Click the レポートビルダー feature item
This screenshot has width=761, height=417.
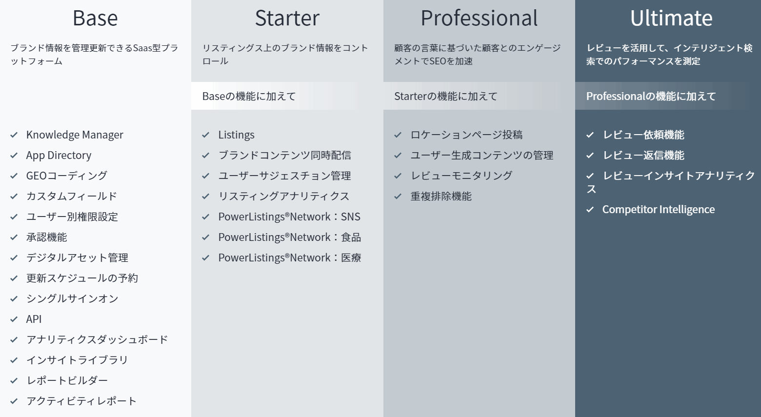click(x=67, y=380)
